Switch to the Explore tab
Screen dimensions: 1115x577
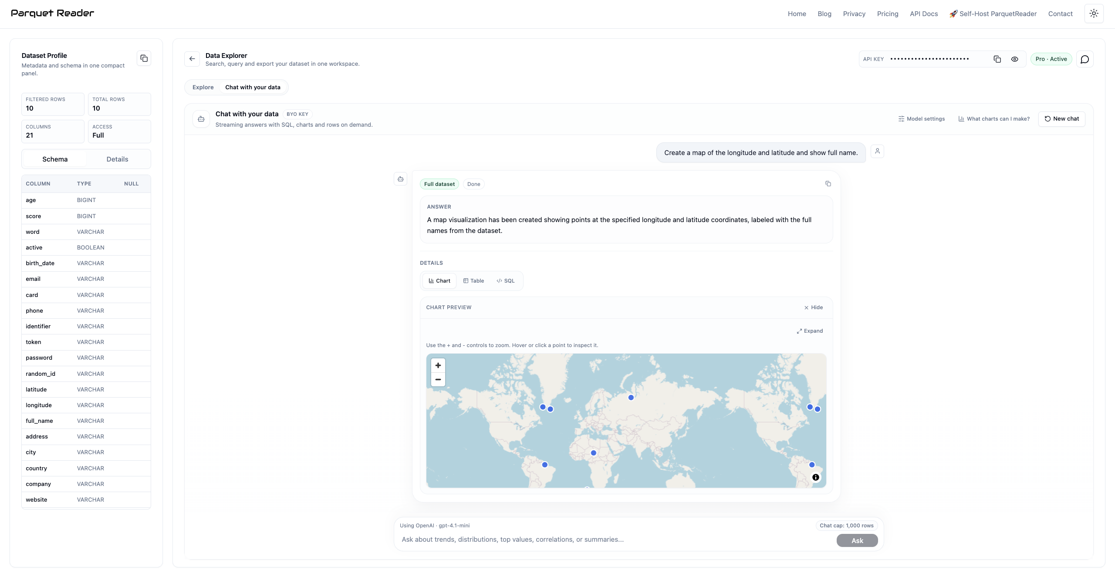[x=203, y=87]
